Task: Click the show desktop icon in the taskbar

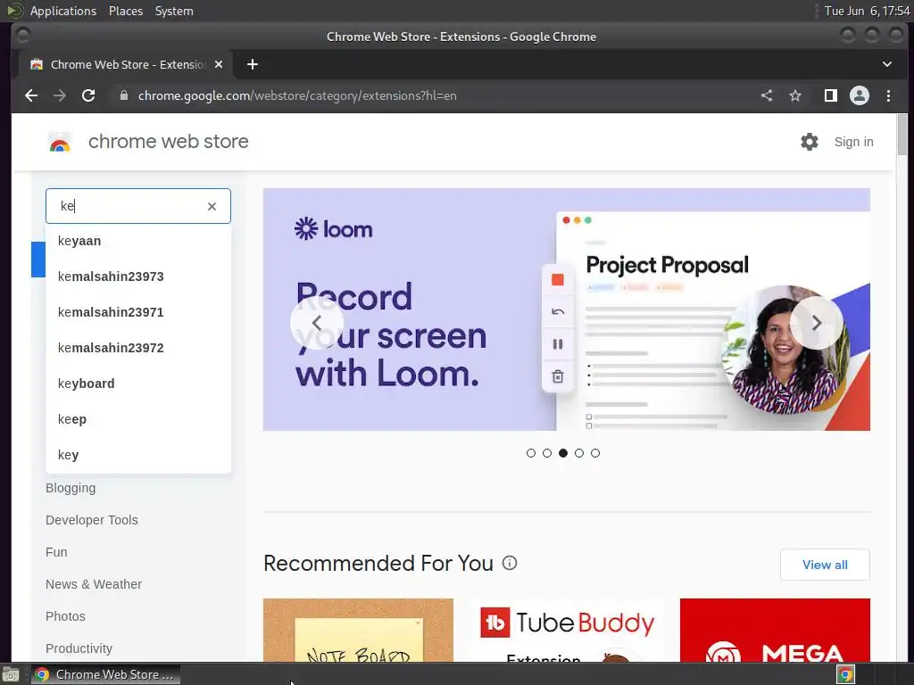Action: coord(10,674)
